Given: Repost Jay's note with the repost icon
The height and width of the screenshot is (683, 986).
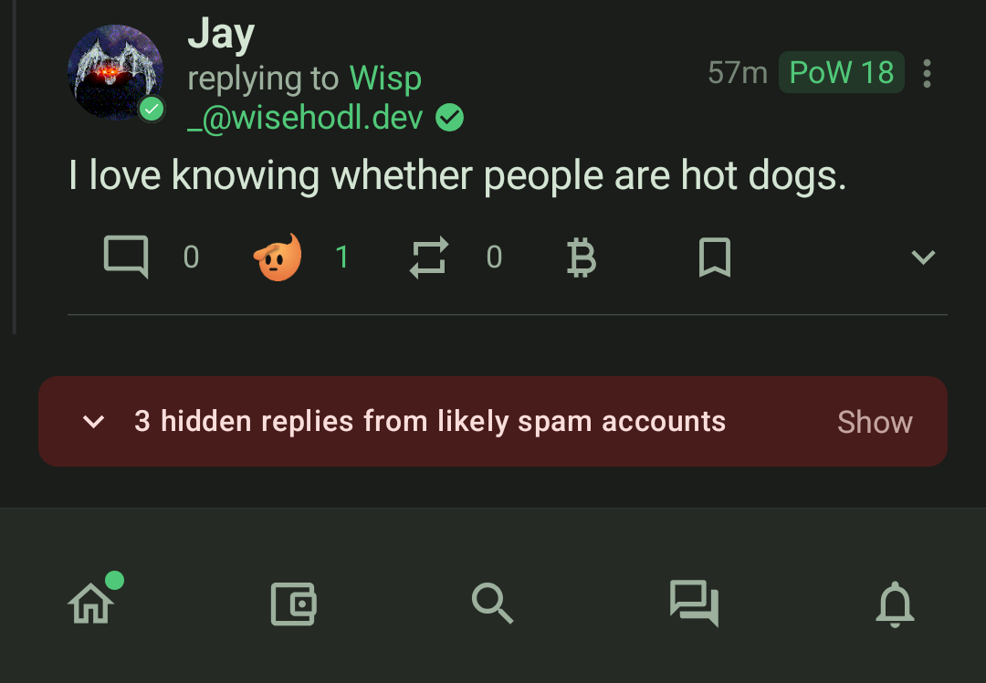Looking at the screenshot, I should (429, 257).
